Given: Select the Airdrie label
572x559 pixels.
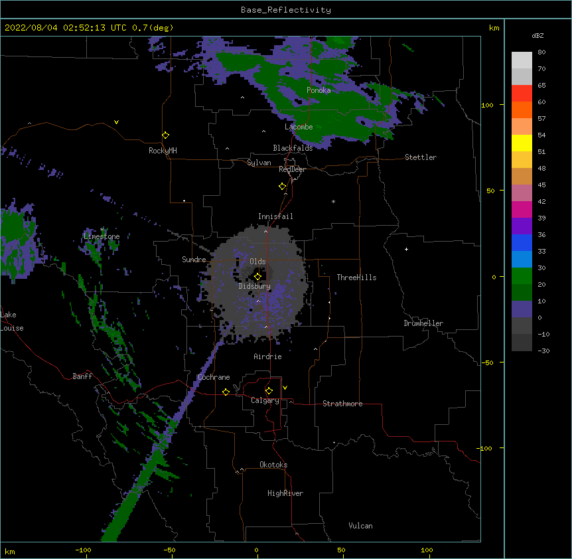Looking at the screenshot, I should pos(268,357).
